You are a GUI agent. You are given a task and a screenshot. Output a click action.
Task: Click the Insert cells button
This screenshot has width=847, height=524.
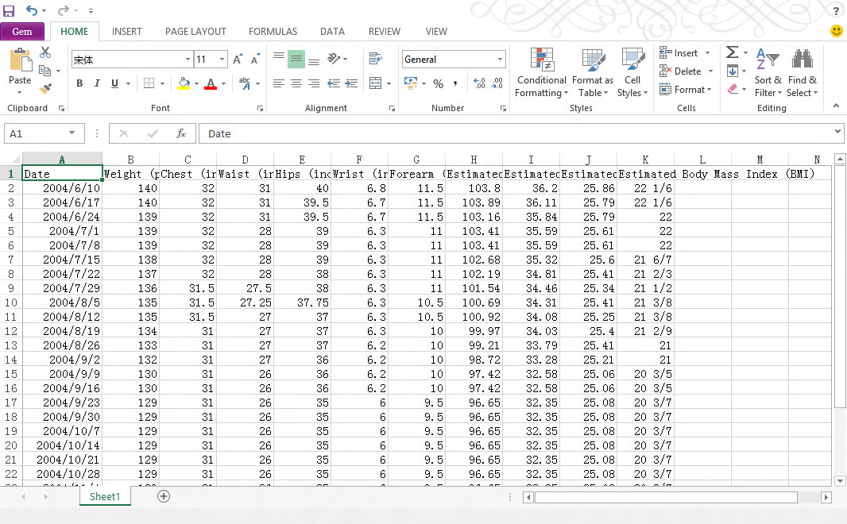click(x=684, y=53)
